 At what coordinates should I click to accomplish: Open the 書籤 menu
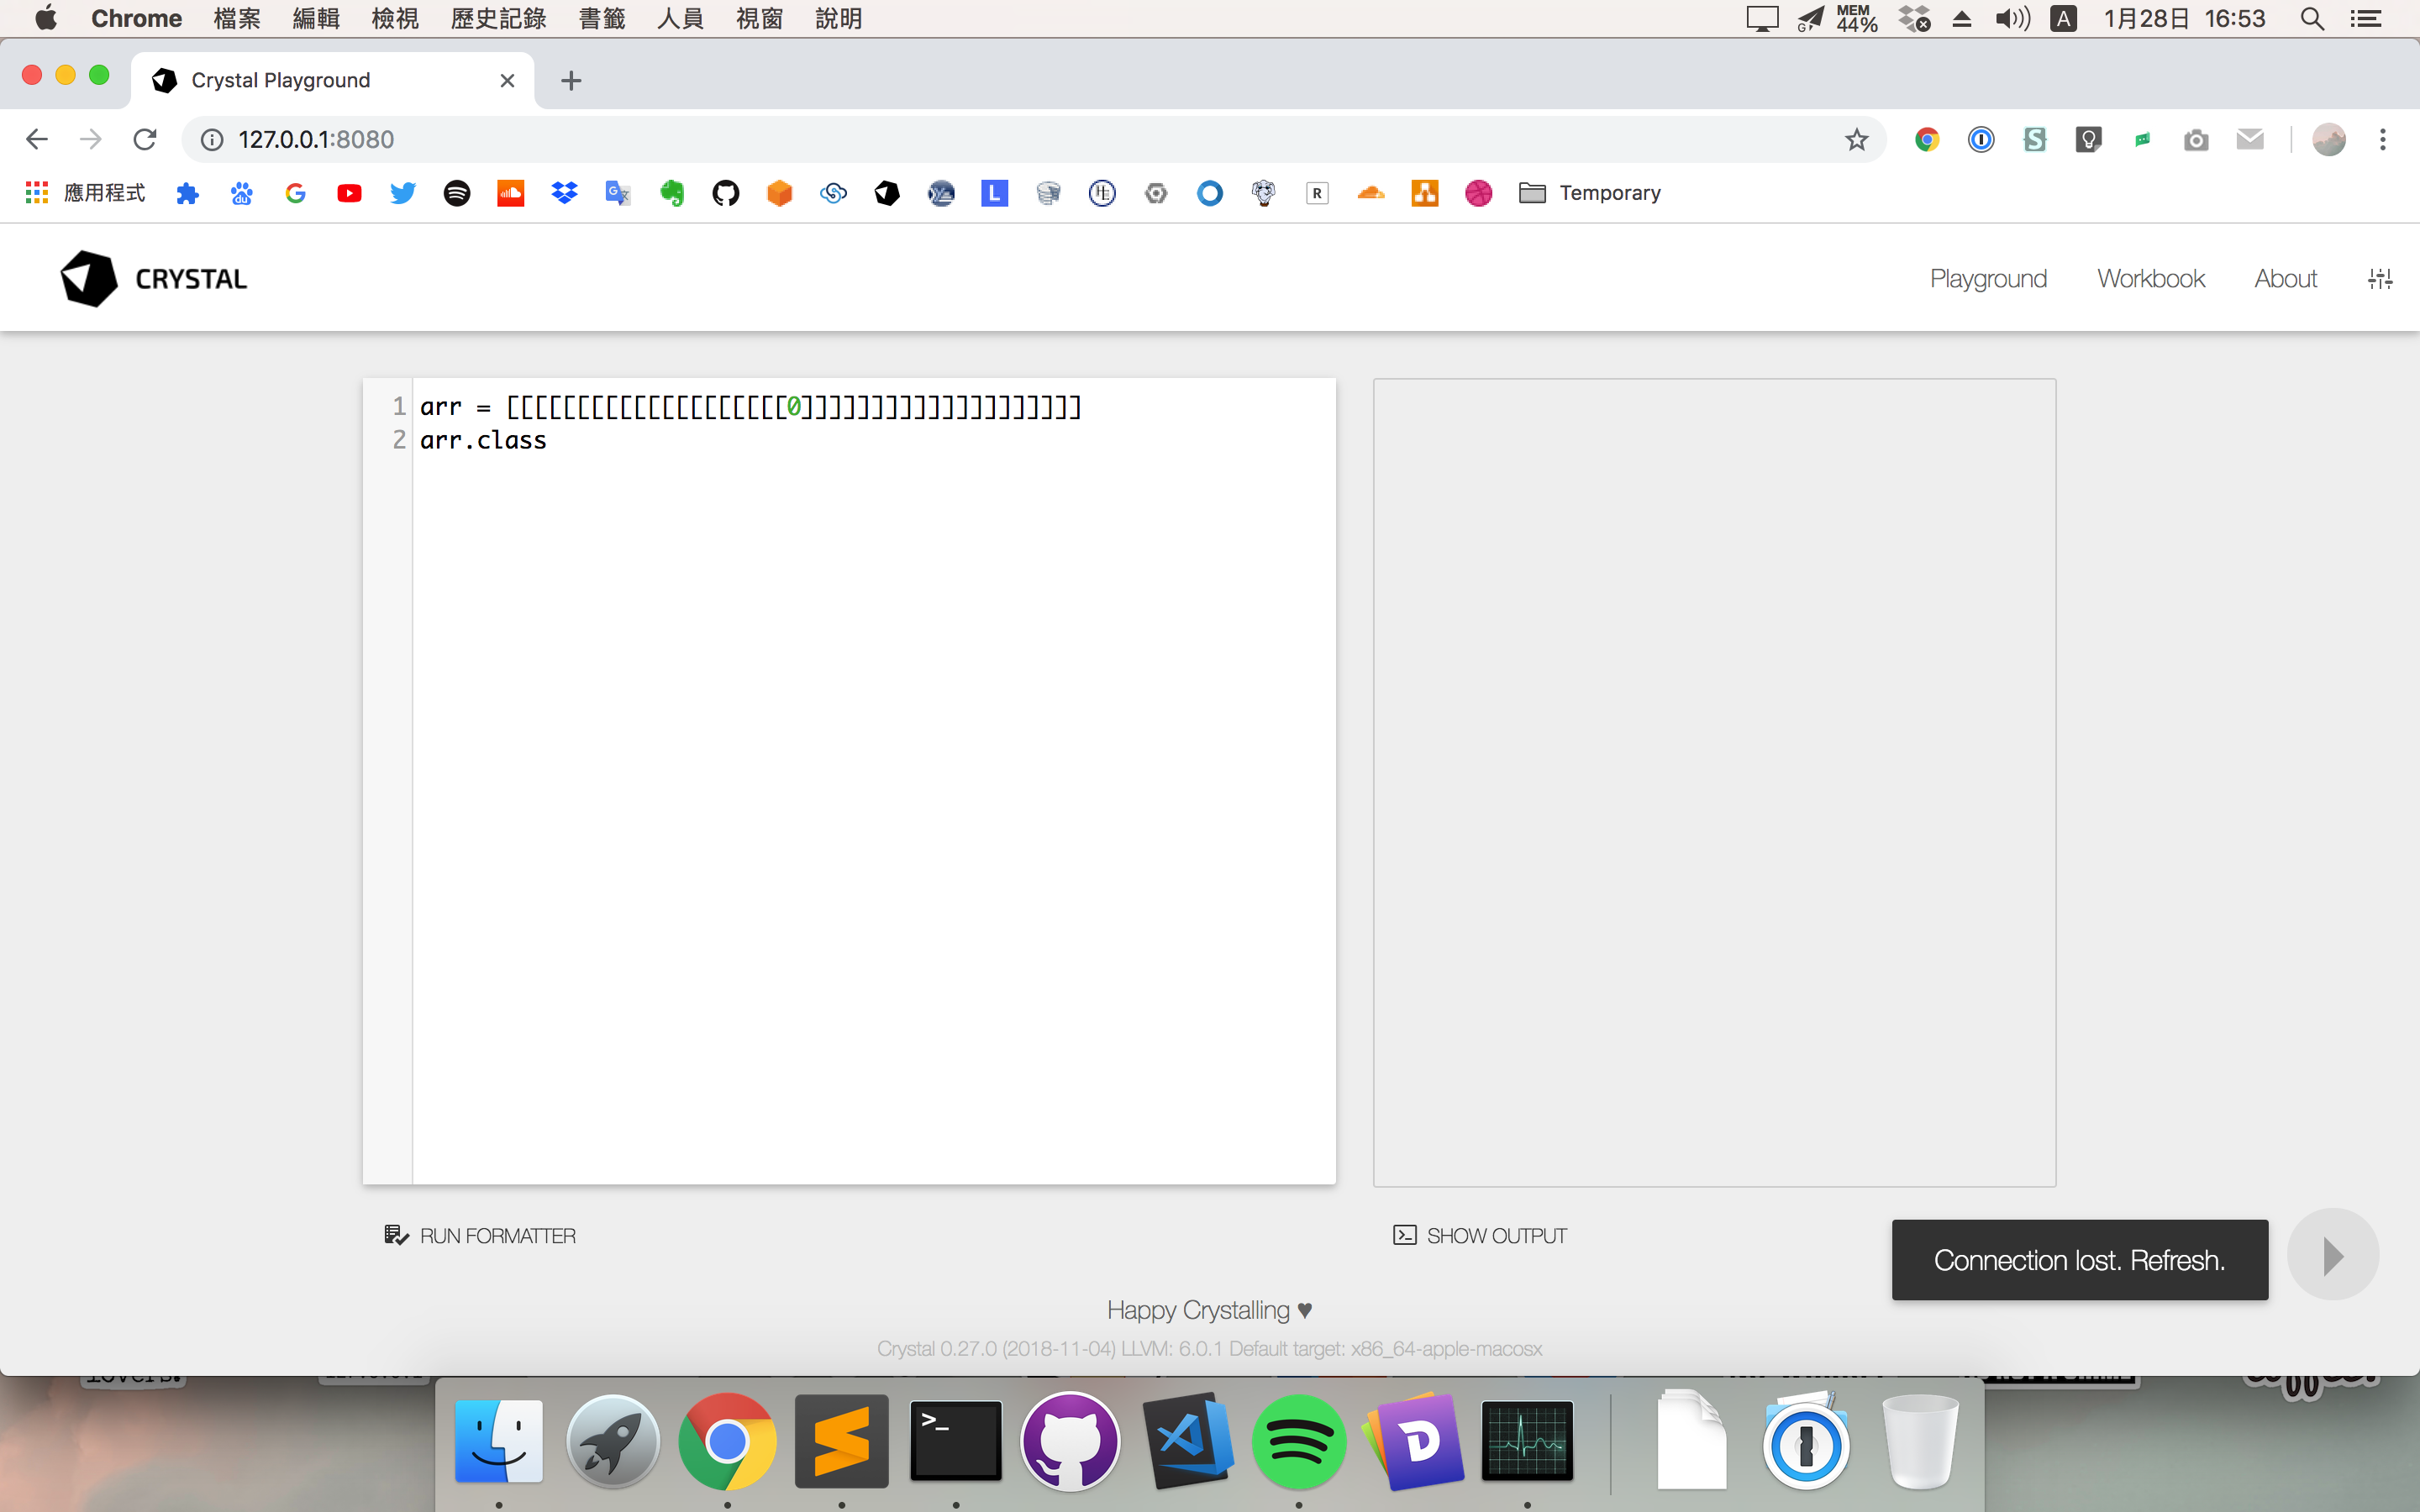point(602,19)
